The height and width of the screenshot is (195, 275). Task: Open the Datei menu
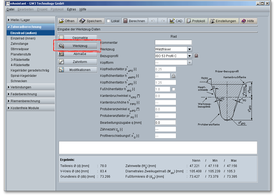(x=10, y=9)
